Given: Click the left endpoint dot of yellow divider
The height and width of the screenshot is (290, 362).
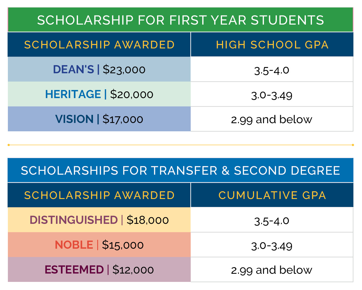Looking at the screenshot, I should 9,145.
